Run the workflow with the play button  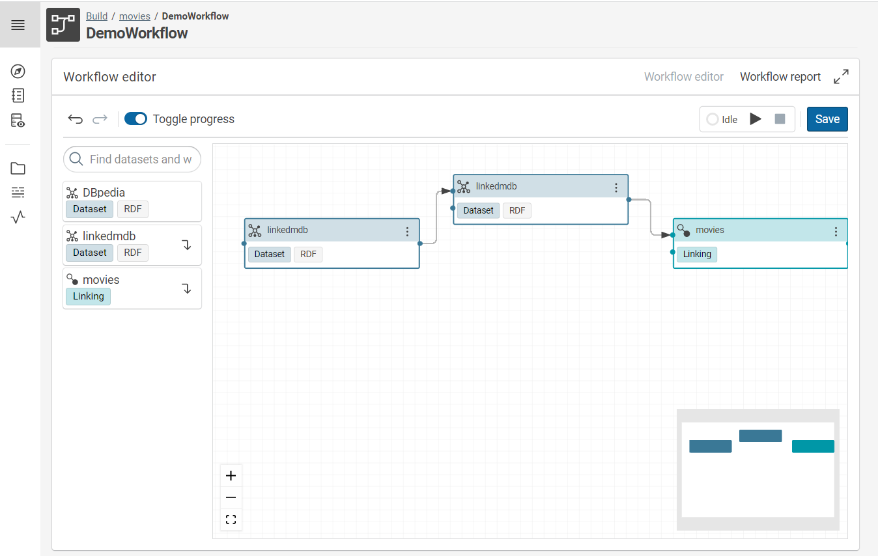click(756, 118)
